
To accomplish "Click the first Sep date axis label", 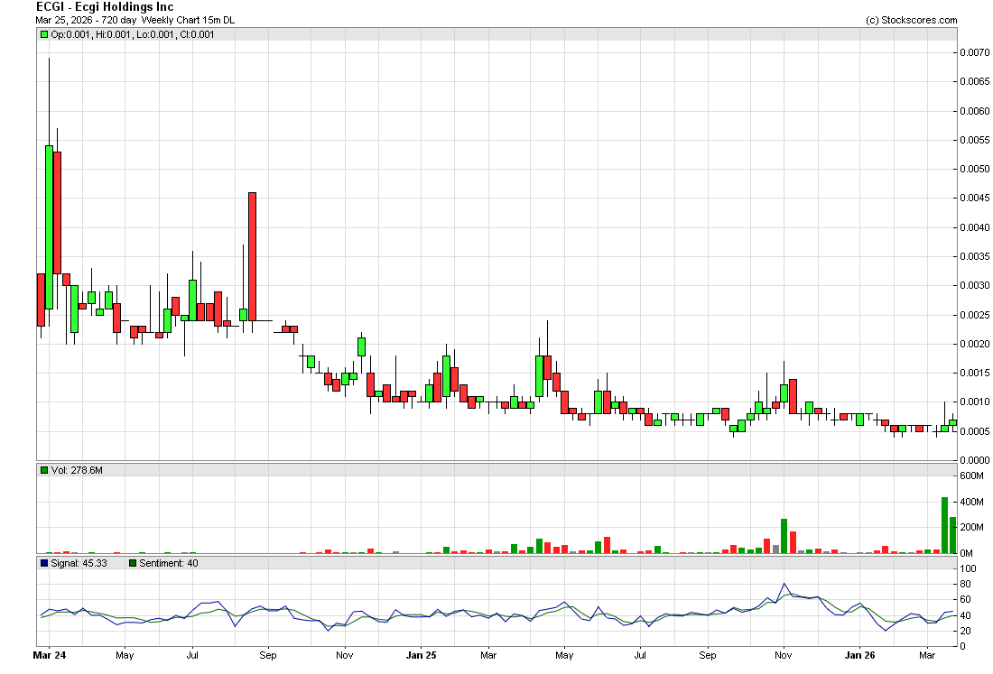I will [268, 656].
